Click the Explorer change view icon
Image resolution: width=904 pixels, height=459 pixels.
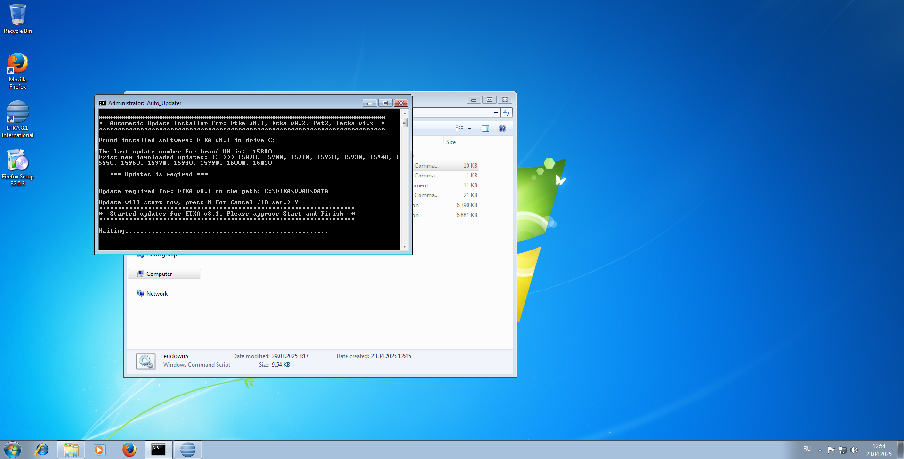[x=460, y=129]
